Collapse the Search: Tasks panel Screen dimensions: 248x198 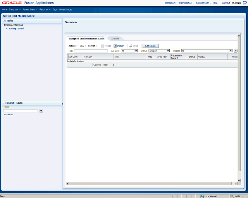click(x=5, y=103)
